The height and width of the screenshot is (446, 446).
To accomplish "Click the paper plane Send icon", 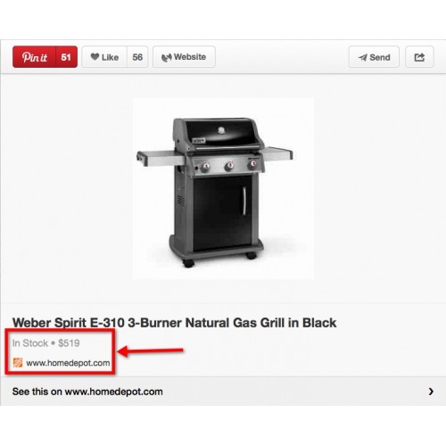I will (x=362, y=57).
